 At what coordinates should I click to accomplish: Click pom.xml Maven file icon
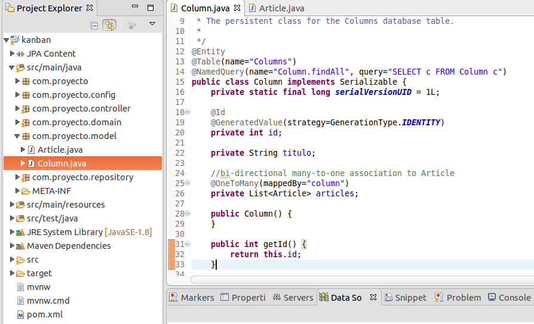point(20,314)
